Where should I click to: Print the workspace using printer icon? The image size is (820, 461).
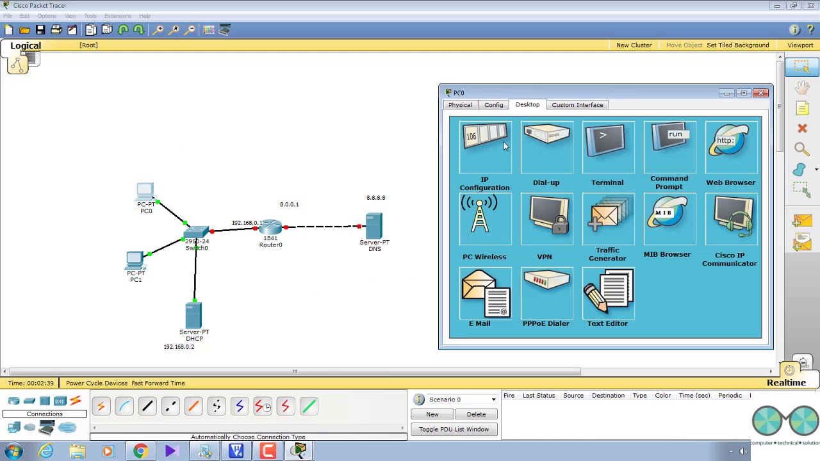[56, 29]
